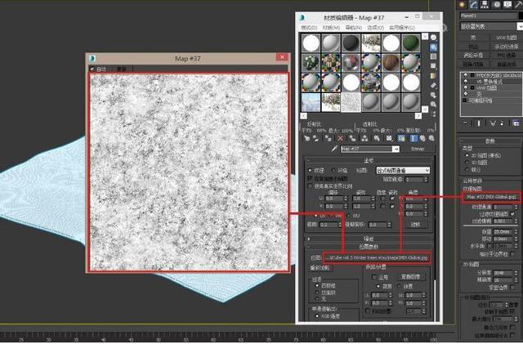Image resolution: width=523 pixels, height=344 pixels.
Task: Select 3D 贴图 radio in displacement type
Action: [467, 163]
